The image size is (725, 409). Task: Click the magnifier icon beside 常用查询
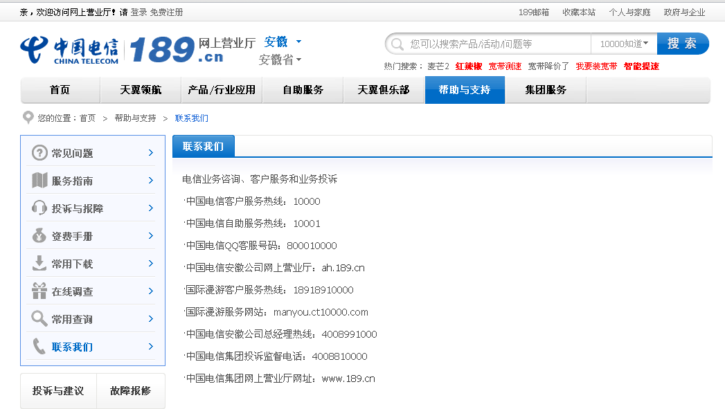click(x=39, y=319)
